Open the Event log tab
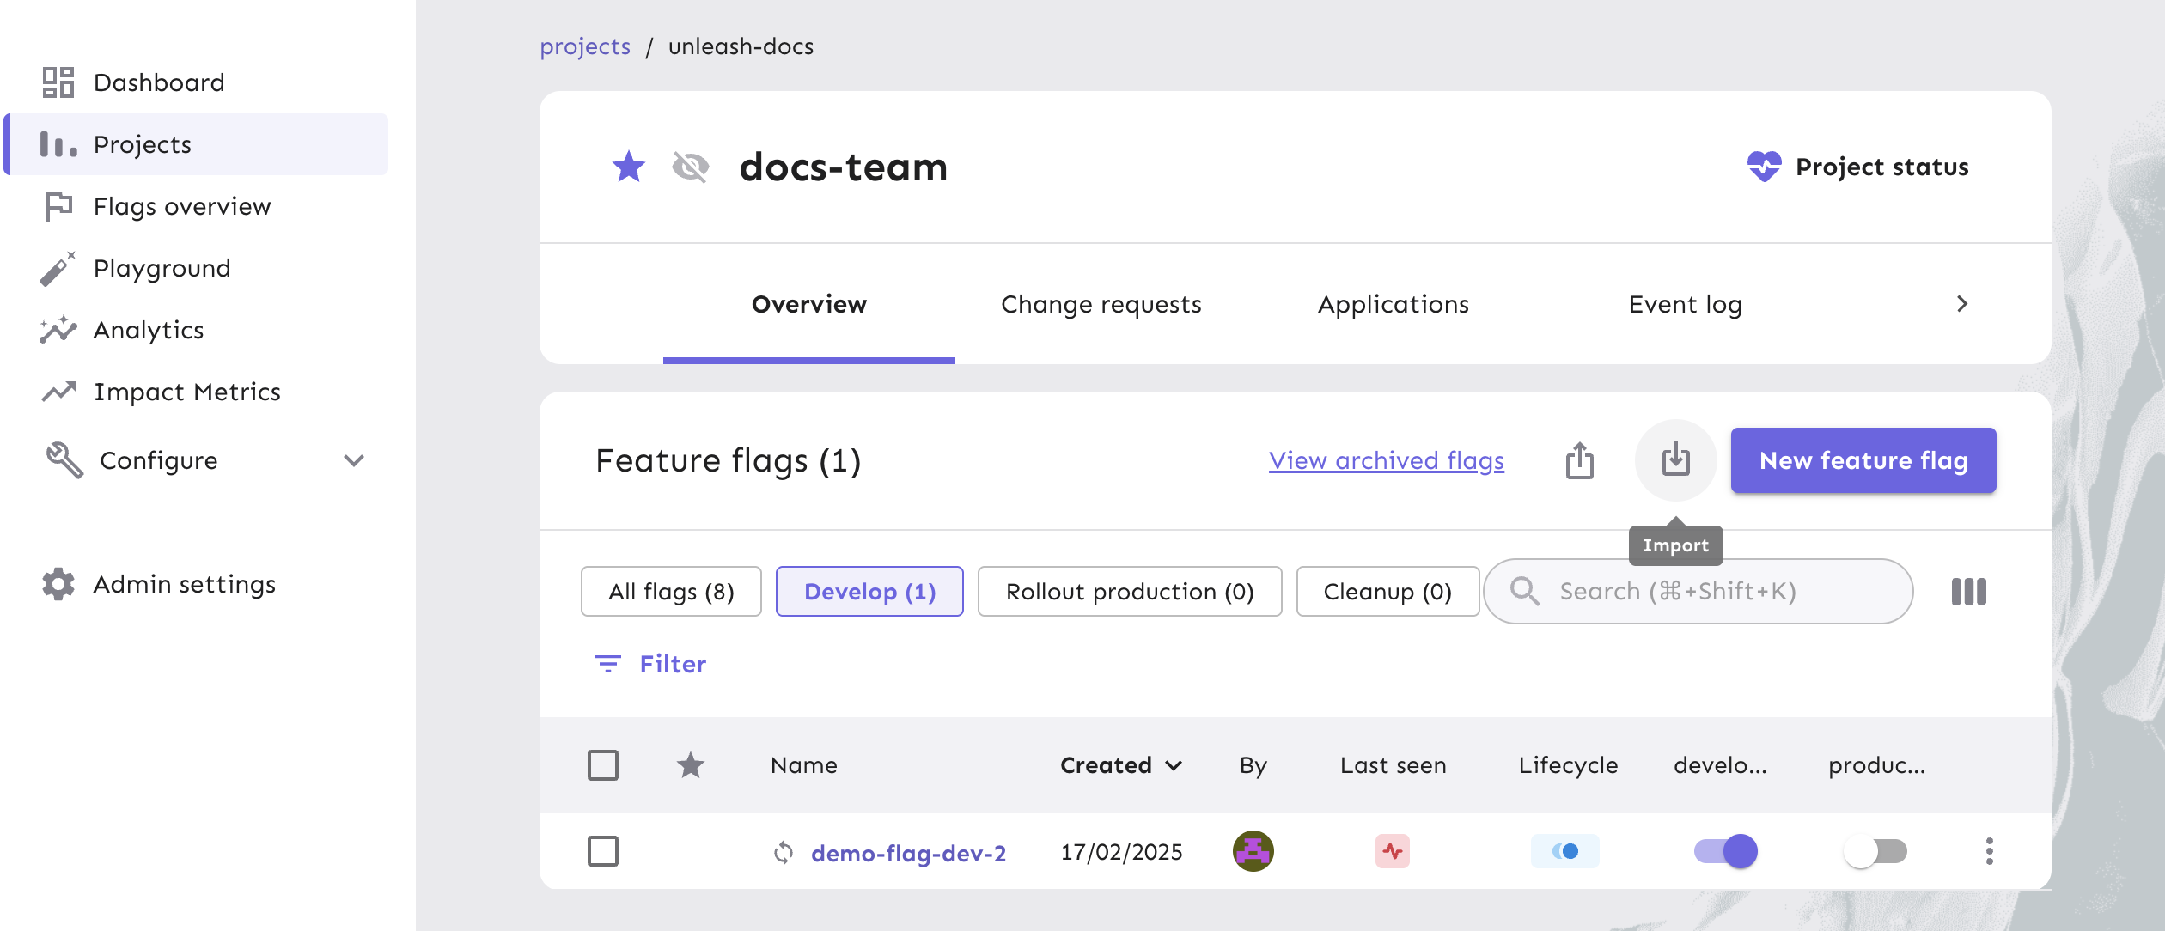Screen dimensions: 2165x931 pyautogui.click(x=1684, y=304)
